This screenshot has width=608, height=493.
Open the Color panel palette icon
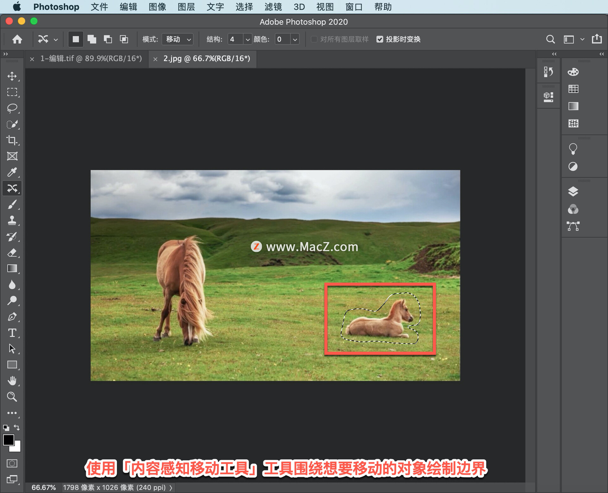573,72
